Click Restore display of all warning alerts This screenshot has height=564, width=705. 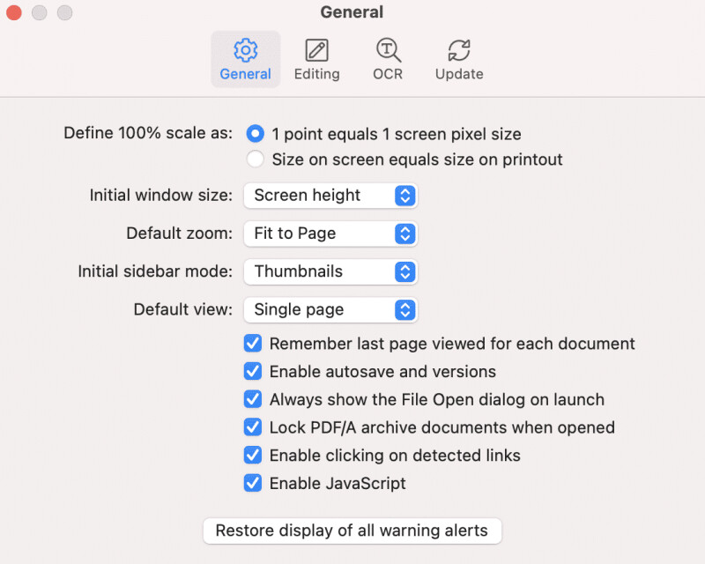352,531
